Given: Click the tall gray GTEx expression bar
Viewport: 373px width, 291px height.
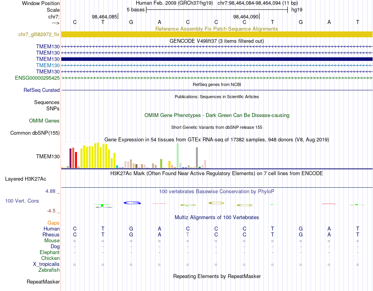Looking at the screenshot, I should click(197, 157).
